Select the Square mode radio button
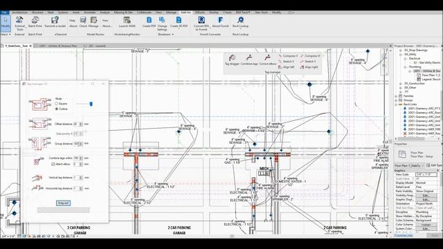The image size is (443, 249). coord(57,104)
